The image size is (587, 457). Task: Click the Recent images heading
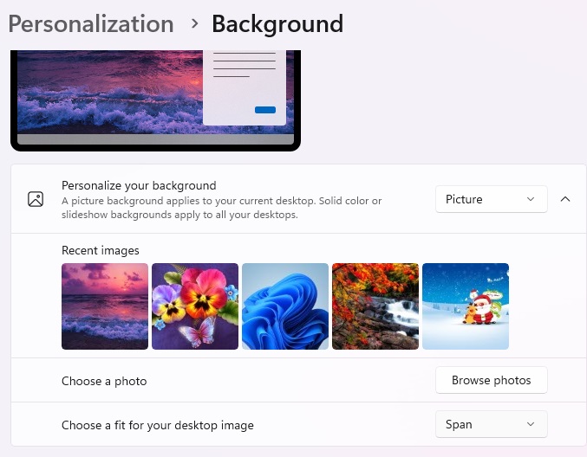point(101,250)
